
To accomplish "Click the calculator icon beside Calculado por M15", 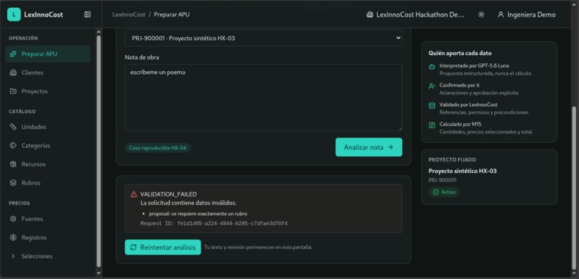I will point(432,126).
